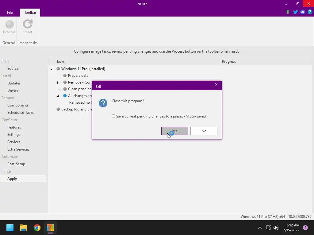Image resolution: width=314 pixels, height=235 pixels.
Task: Open the Features page
Action: click(14, 127)
